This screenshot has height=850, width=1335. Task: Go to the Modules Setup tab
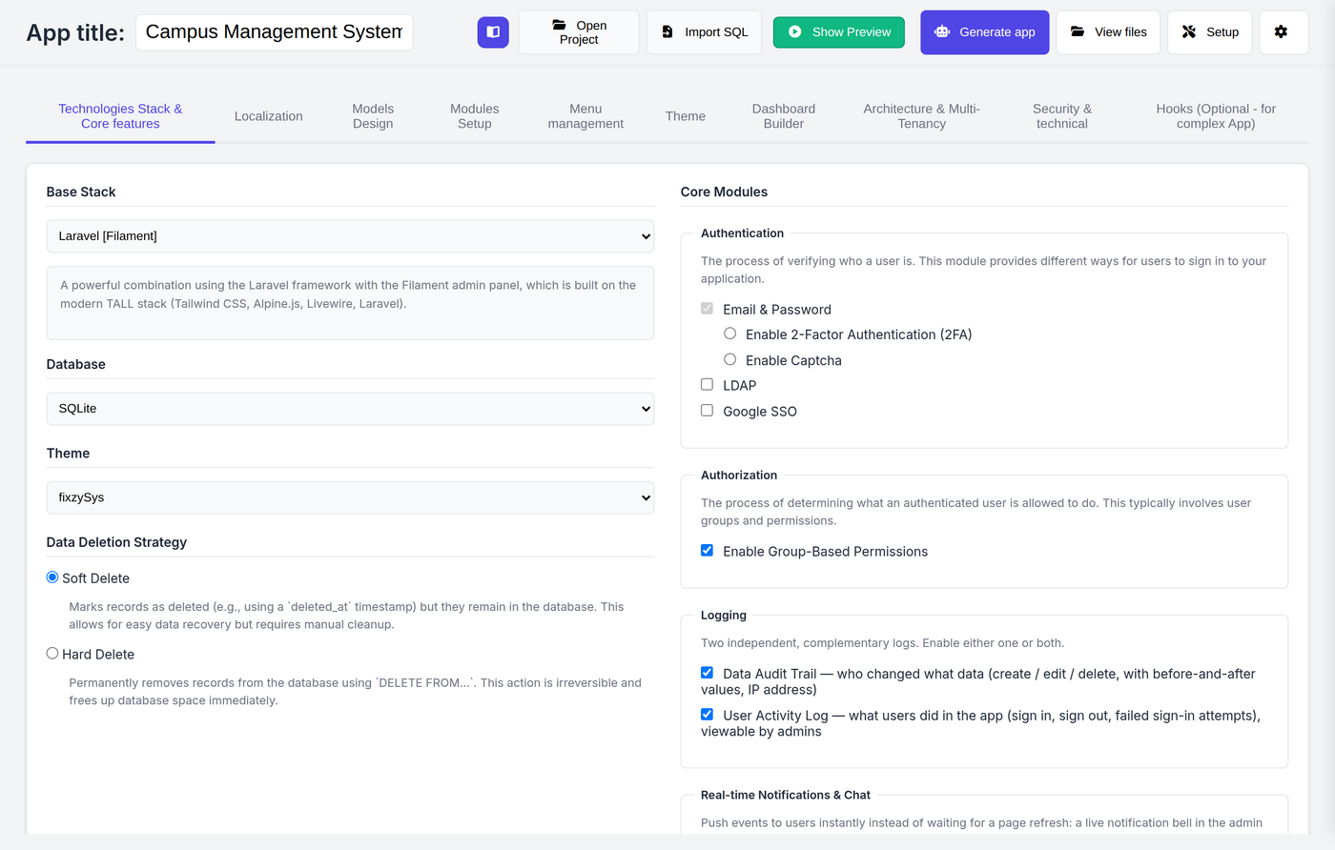coord(475,116)
